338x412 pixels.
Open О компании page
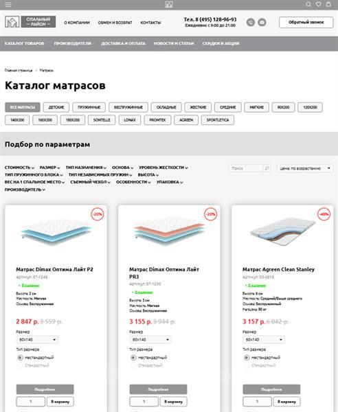(77, 23)
